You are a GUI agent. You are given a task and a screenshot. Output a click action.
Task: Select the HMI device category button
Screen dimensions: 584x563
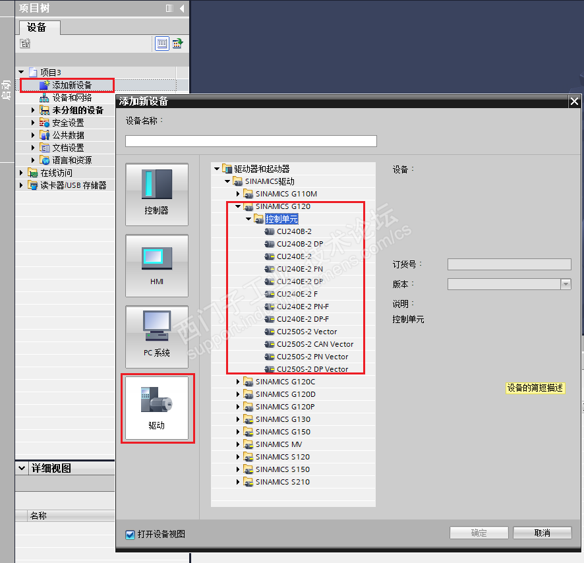click(157, 266)
